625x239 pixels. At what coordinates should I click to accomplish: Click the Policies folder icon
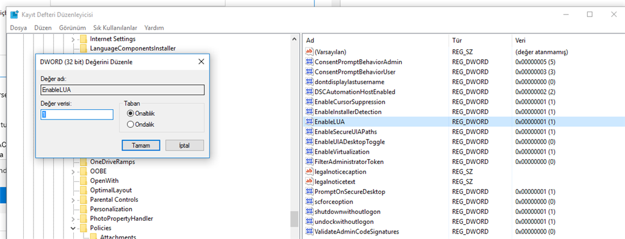[83, 228]
